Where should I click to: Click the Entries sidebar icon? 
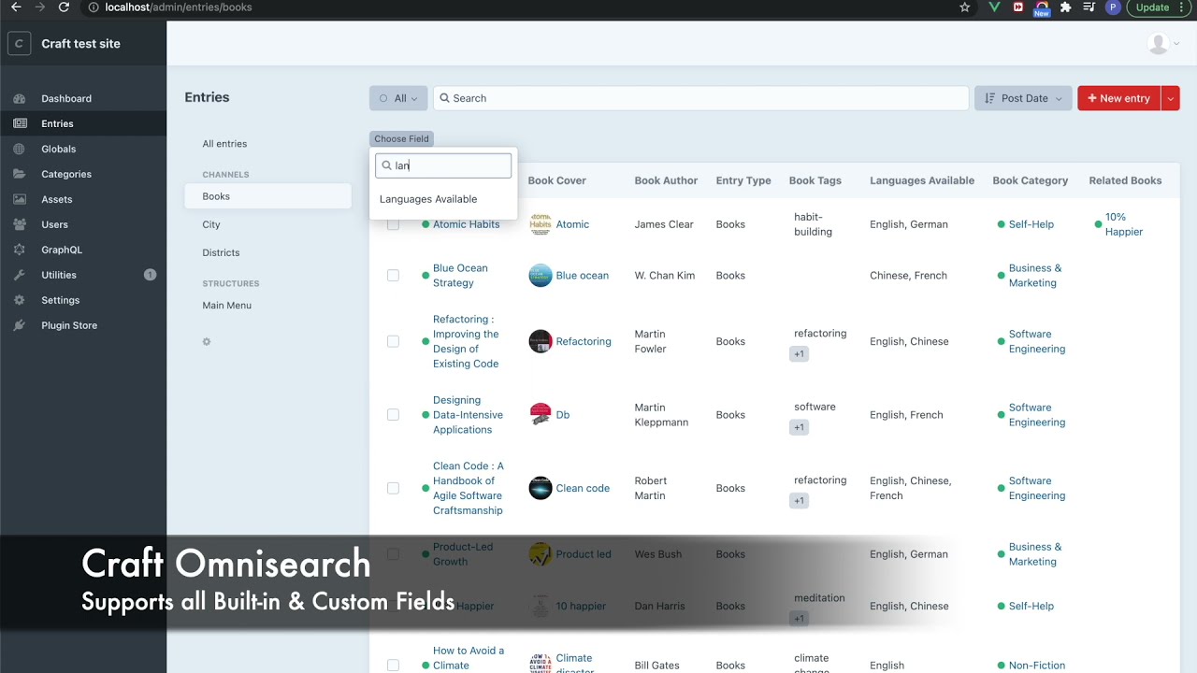[x=20, y=123]
